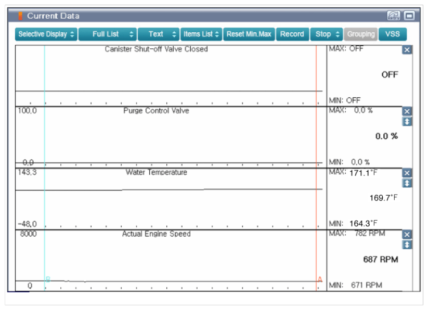Click the current 687 RPM value
Screen dimensions: 428x310
381,260
